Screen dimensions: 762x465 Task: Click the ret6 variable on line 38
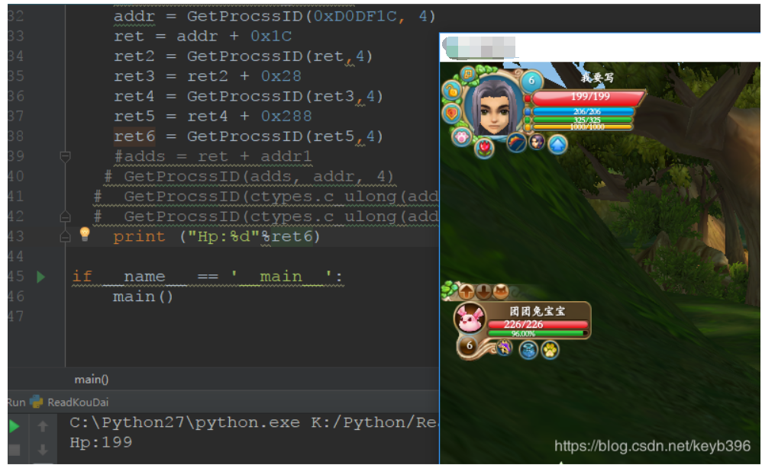134,136
